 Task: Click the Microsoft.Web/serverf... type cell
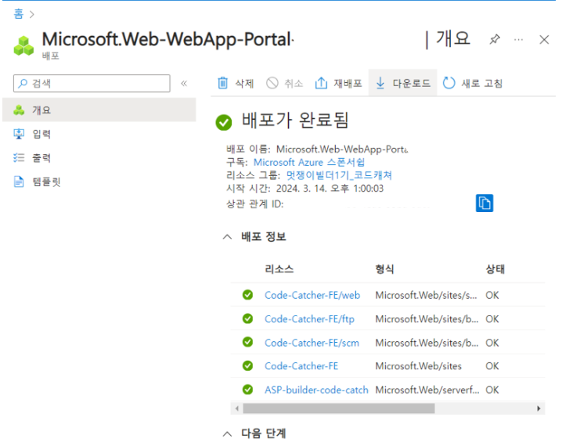pyautogui.click(x=427, y=390)
